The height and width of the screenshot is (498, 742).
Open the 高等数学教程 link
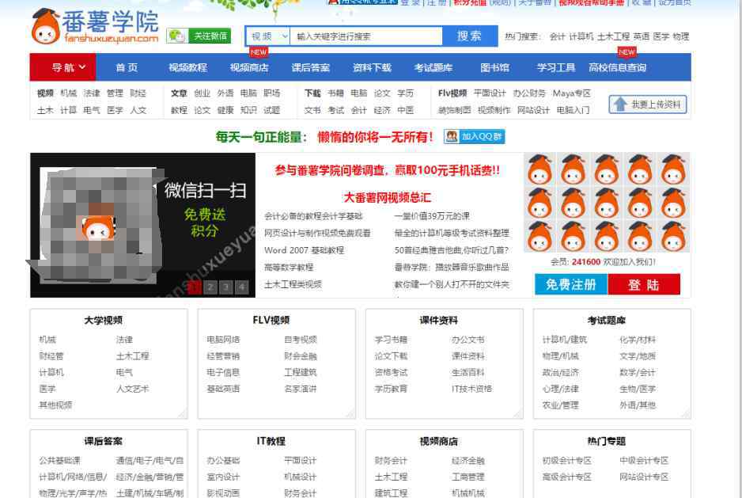(289, 268)
